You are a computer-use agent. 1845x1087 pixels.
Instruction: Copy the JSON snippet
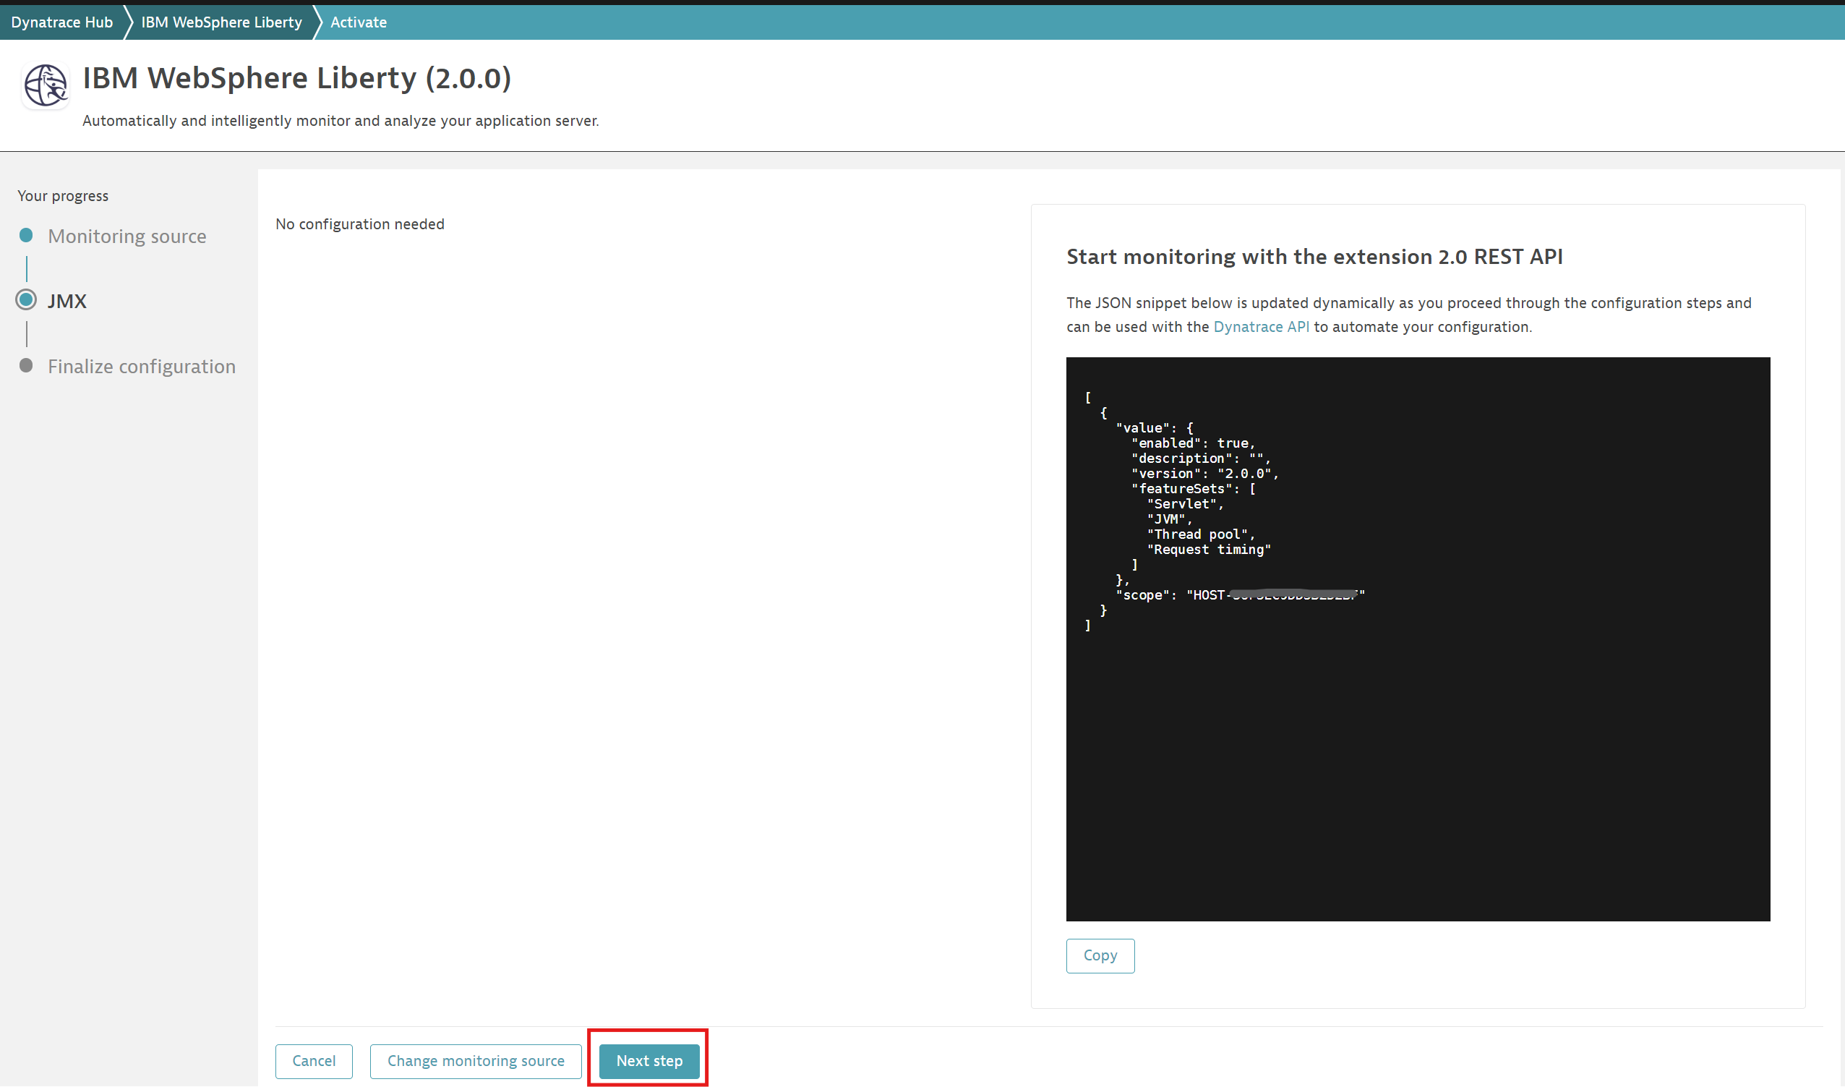pos(1100,955)
